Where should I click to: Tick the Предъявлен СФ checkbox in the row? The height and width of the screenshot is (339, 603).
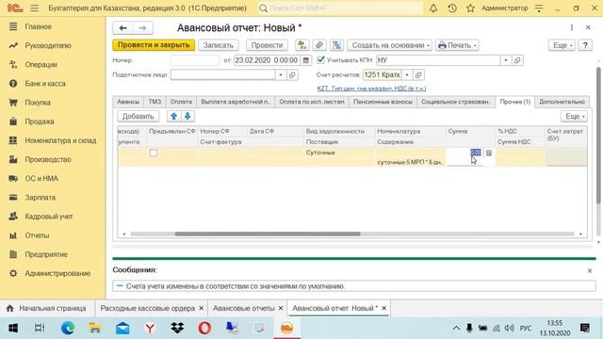(154, 153)
